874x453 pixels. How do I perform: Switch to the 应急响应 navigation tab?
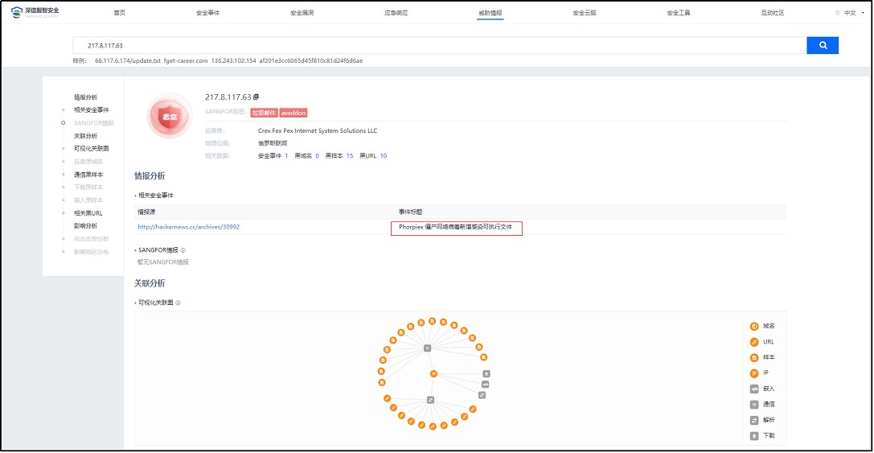click(x=396, y=13)
